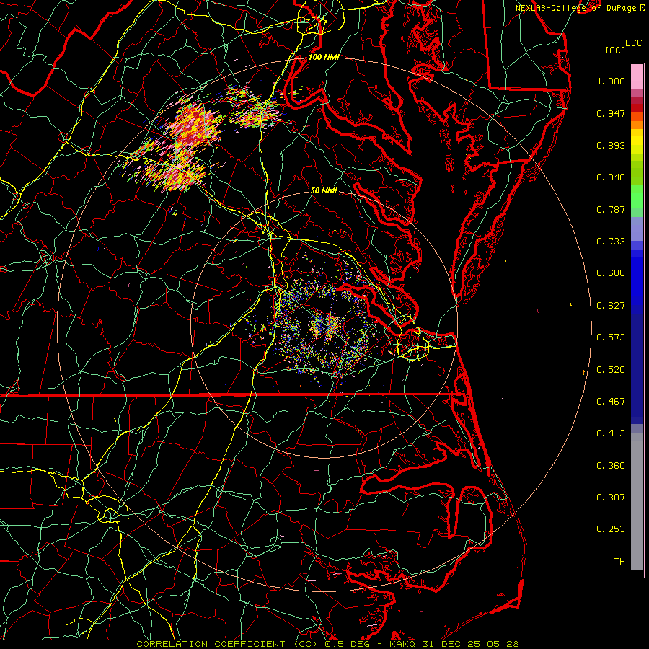Click the 0.627 color scale value

[611, 306]
